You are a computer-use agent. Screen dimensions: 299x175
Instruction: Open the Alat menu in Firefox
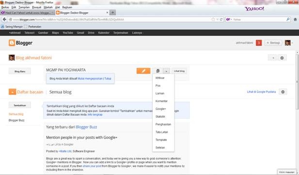[x=57, y=7]
